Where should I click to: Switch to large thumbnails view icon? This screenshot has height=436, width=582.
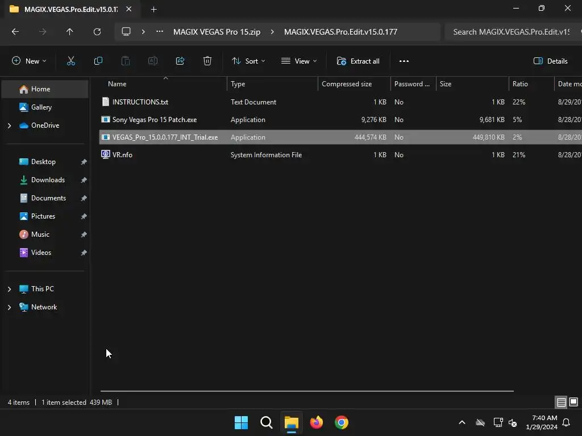click(573, 402)
